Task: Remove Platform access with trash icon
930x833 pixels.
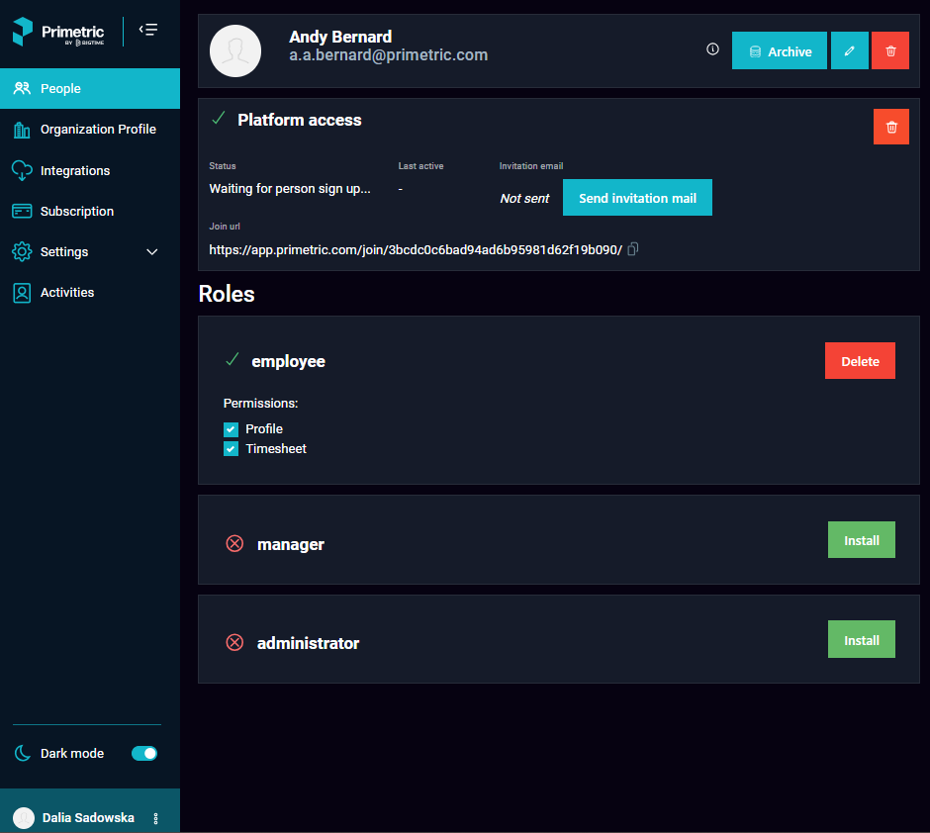Action: 891,127
